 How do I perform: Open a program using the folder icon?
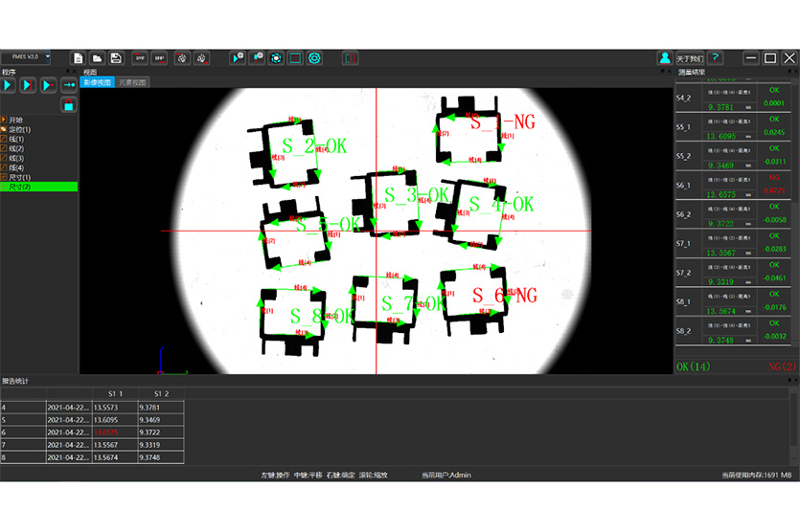pyautogui.click(x=97, y=58)
